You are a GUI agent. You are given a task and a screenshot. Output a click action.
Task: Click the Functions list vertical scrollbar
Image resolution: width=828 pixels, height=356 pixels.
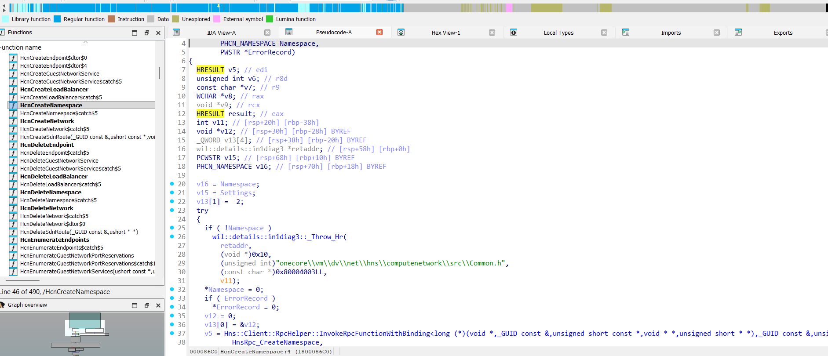(159, 73)
